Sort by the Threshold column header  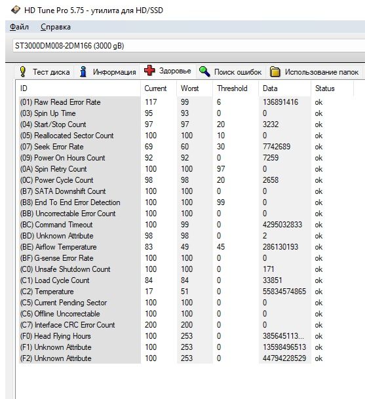[235, 88]
